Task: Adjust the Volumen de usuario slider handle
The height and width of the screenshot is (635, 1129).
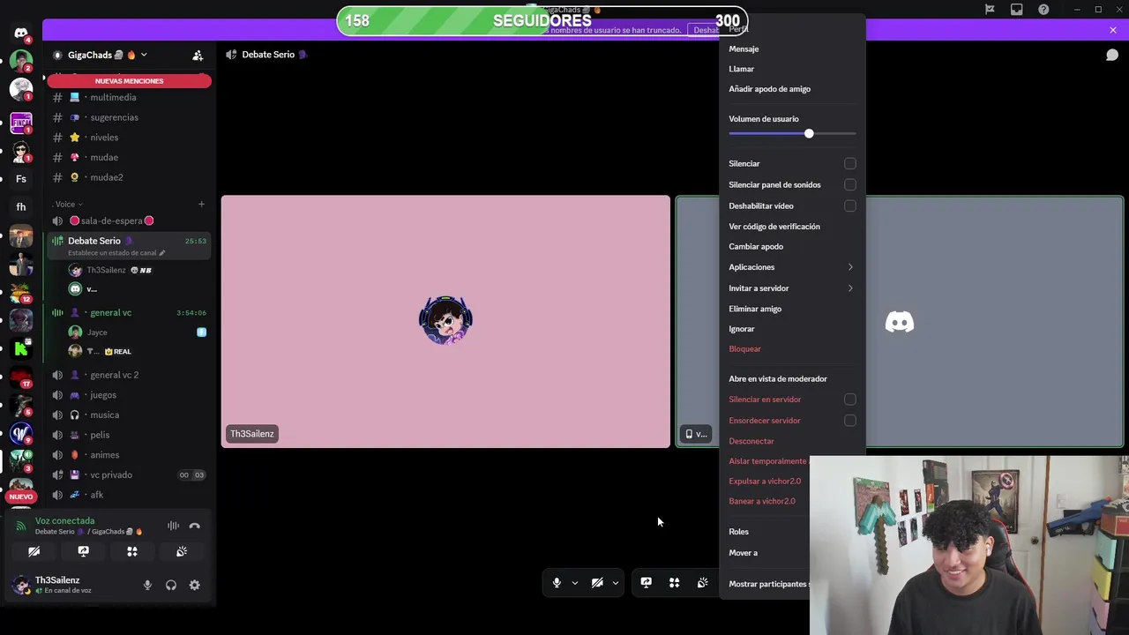Action: [809, 133]
